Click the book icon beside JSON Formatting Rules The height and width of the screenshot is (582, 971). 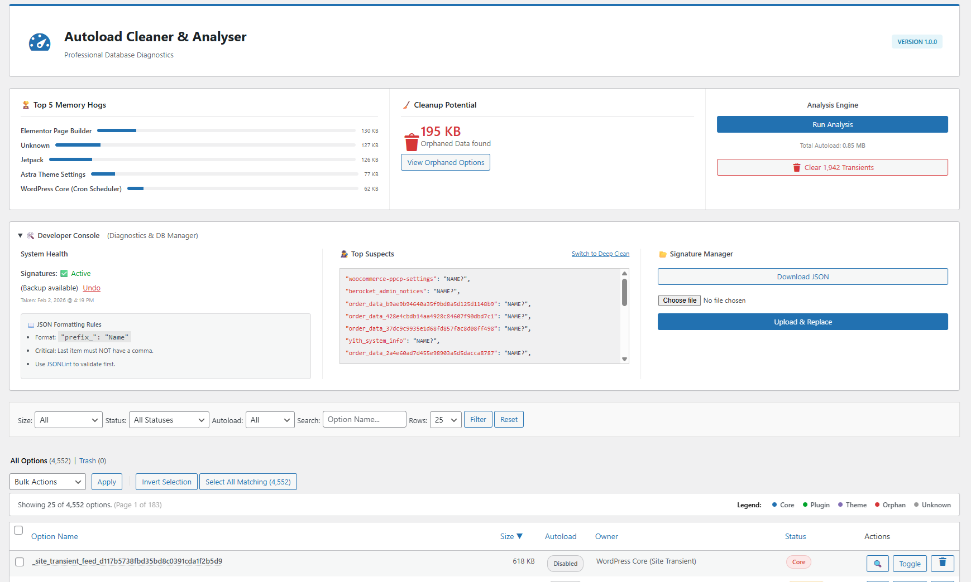pyautogui.click(x=31, y=324)
